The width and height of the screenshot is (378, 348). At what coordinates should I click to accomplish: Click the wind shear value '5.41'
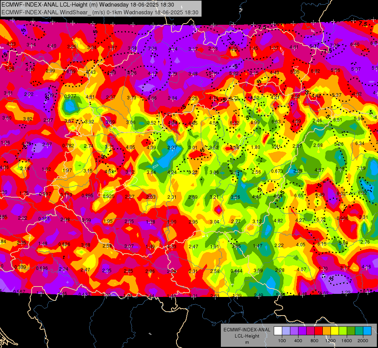tap(276, 146)
